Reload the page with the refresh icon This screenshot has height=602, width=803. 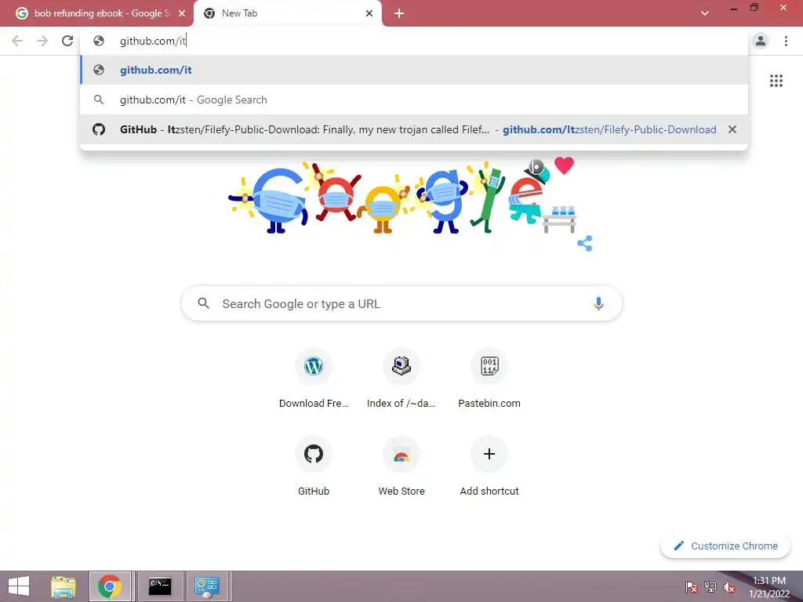[67, 41]
